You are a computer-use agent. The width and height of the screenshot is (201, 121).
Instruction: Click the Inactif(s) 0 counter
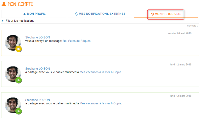[192, 26]
